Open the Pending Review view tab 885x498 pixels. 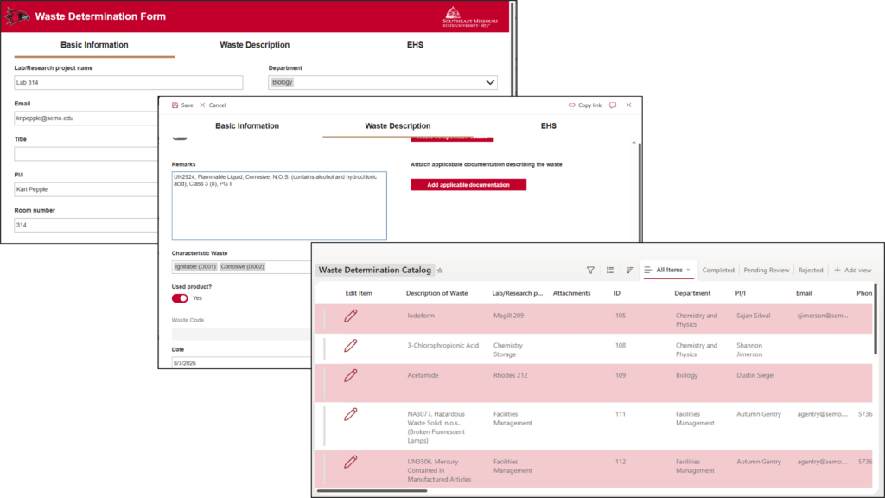tap(766, 271)
